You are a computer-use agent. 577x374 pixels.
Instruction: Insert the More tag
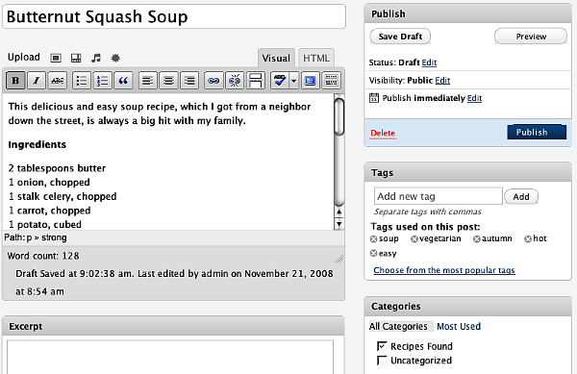[x=256, y=80]
